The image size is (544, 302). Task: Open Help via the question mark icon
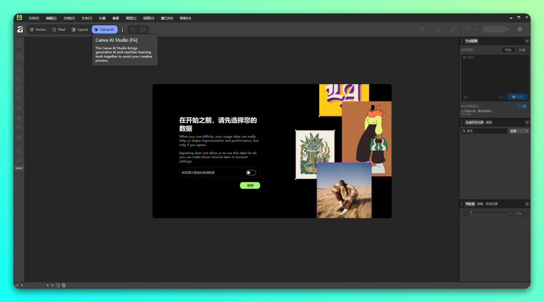520,29
